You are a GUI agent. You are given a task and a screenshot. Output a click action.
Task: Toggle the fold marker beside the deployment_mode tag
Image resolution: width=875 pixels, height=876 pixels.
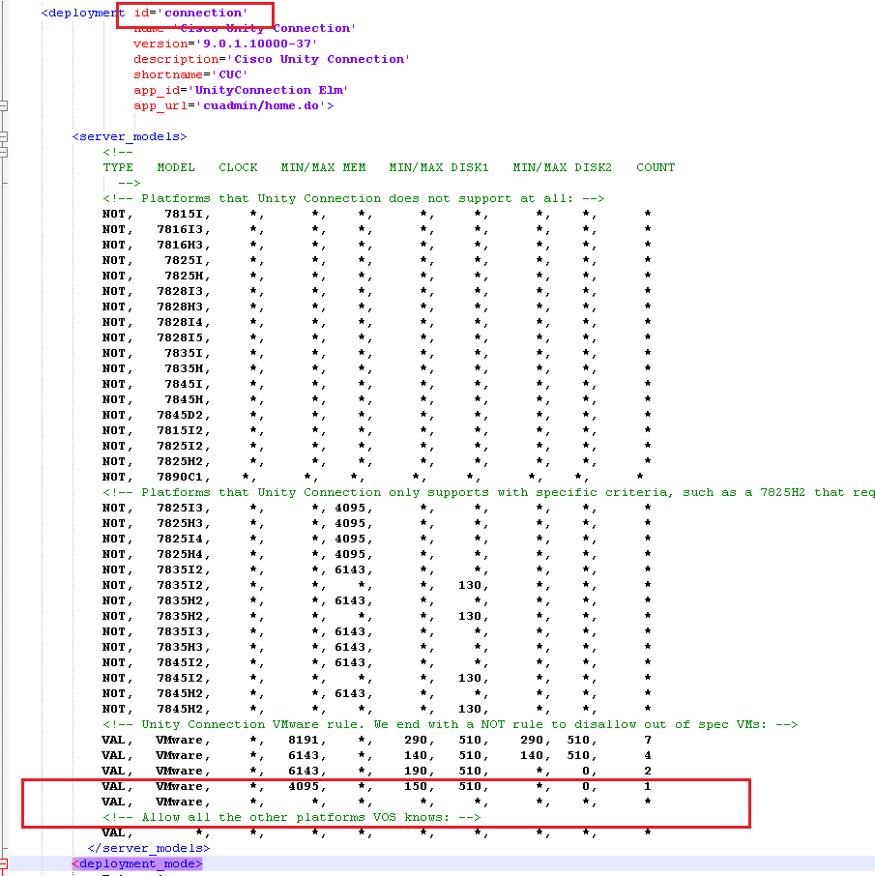click(x=3, y=863)
